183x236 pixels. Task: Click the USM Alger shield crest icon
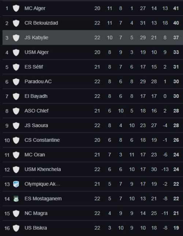click(16, 52)
